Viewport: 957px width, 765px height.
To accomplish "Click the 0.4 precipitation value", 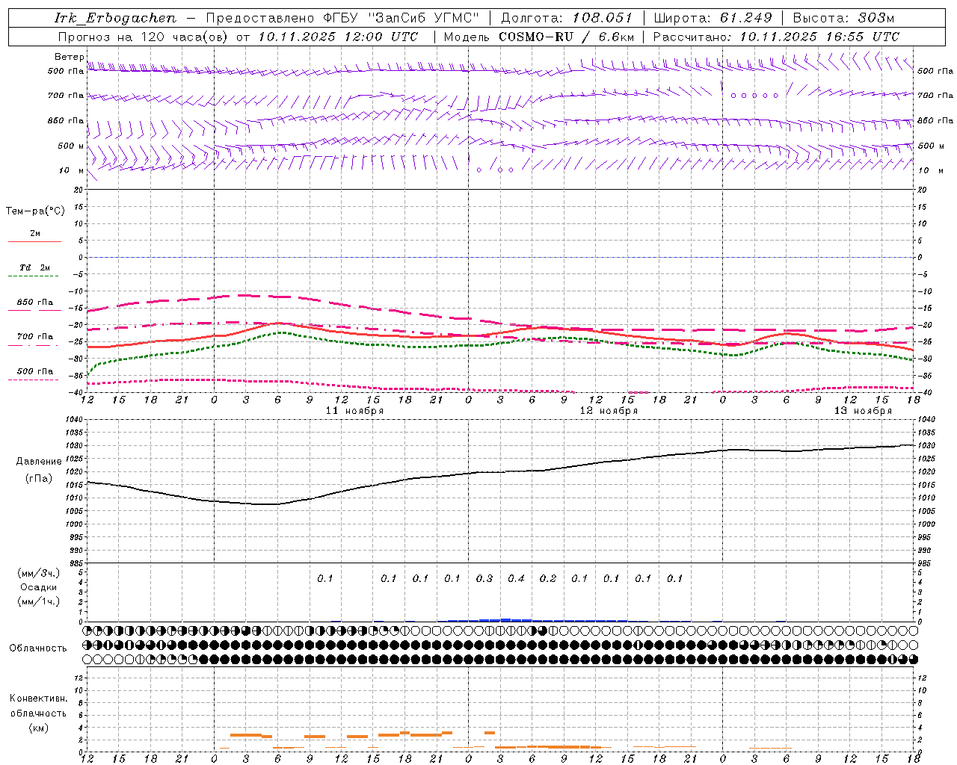I will point(516,578).
